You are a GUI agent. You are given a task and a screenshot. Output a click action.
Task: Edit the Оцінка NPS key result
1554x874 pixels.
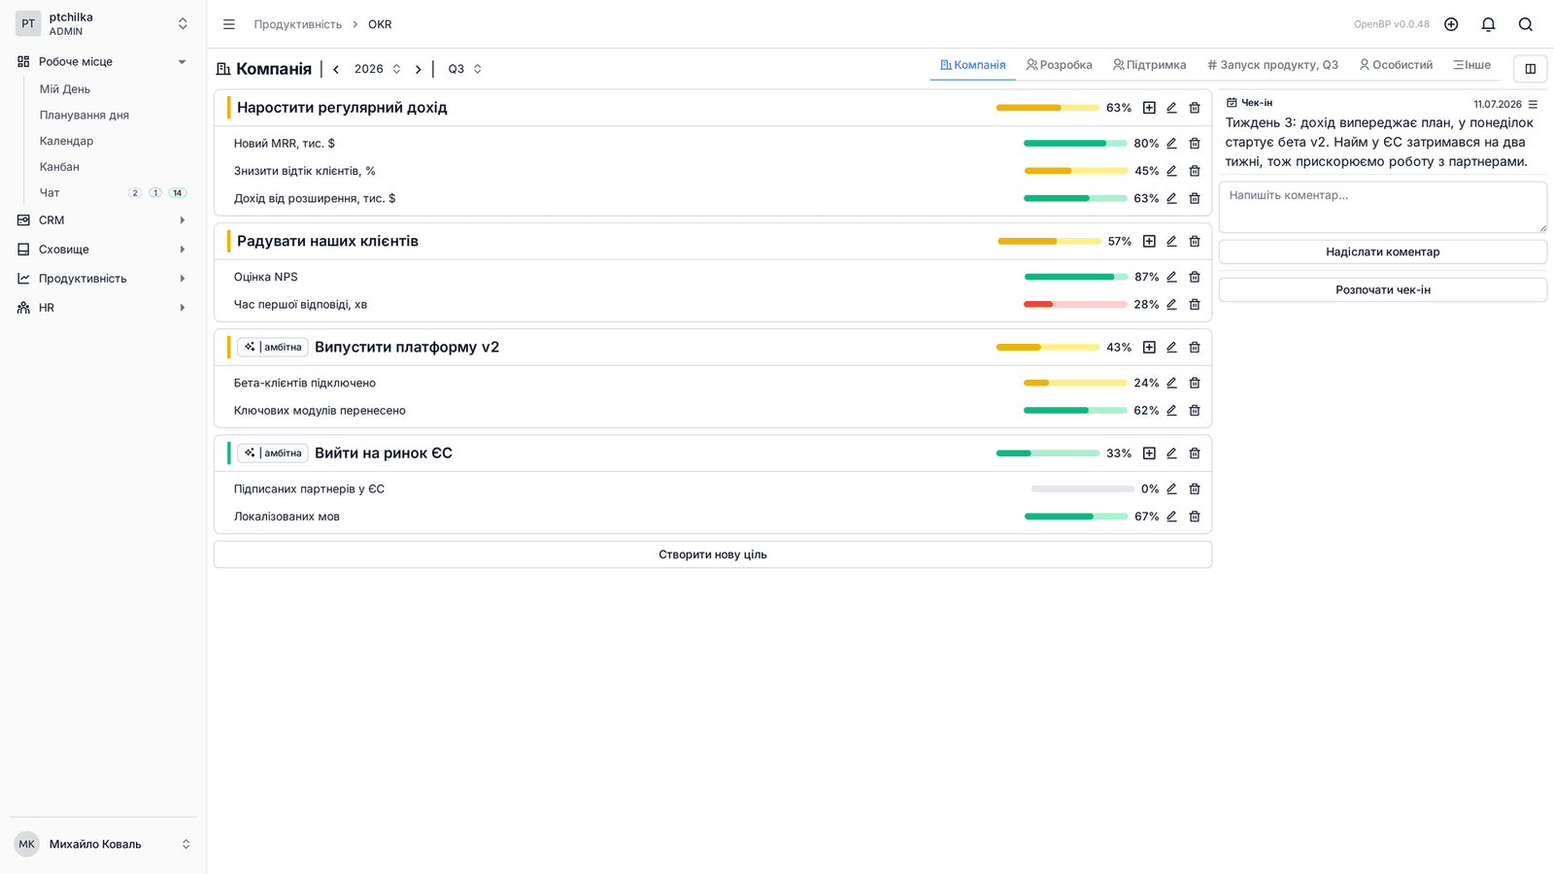(1171, 277)
